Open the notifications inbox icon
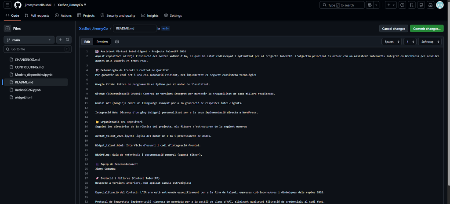 [x=431, y=5]
